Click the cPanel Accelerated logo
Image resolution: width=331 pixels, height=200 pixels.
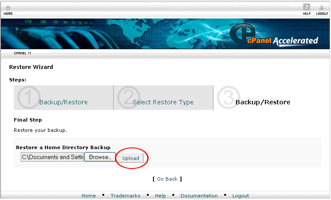tap(274, 35)
